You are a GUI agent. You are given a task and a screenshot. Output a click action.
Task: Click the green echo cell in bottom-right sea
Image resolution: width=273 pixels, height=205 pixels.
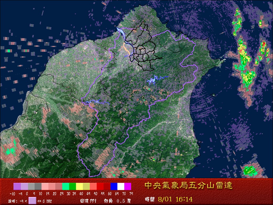point(250,171)
